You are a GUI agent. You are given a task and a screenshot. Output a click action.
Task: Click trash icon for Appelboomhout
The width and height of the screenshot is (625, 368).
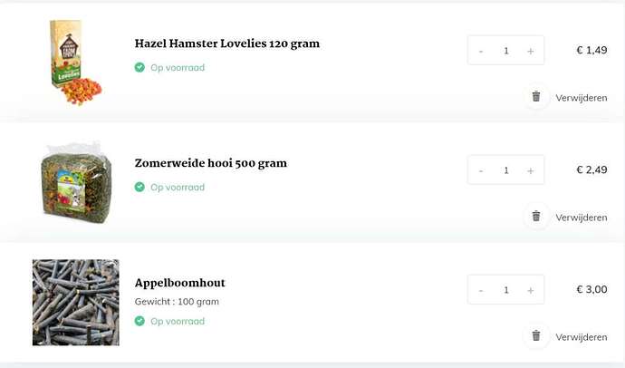coord(536,335)
